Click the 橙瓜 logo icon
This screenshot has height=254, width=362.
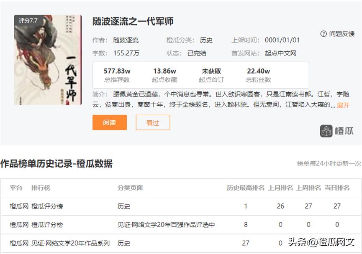click(326, 131)
